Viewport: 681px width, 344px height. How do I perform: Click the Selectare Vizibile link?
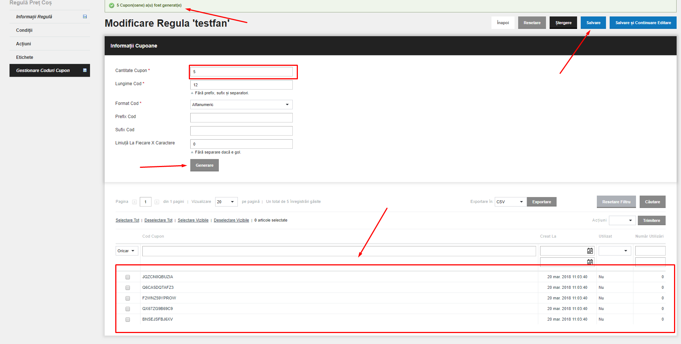193,220
